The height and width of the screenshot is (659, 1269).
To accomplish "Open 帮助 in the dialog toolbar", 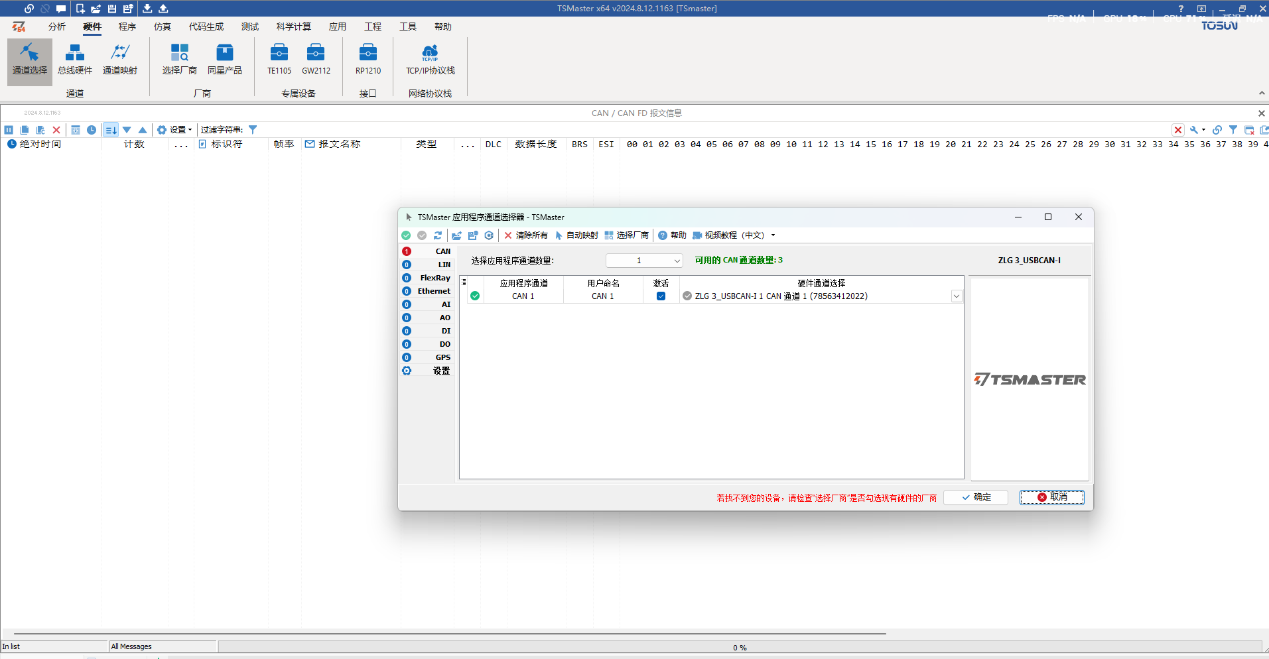I will pos(672,235).
